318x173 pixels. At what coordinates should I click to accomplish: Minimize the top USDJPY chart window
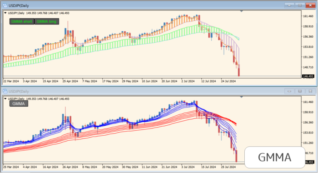[289, 5]
